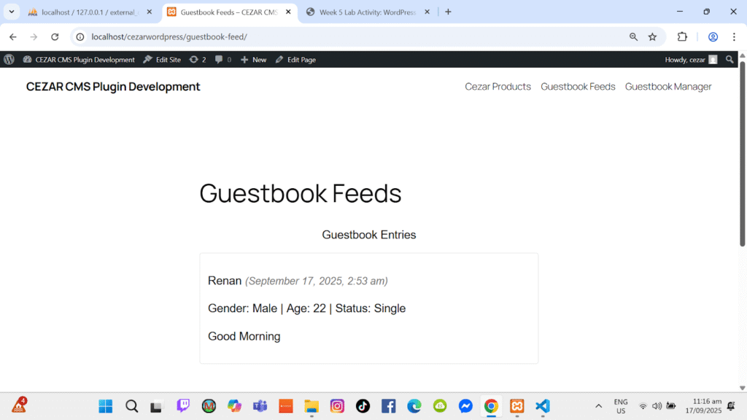Open the XAMPP icon in the taskbar

pos(516,406)
